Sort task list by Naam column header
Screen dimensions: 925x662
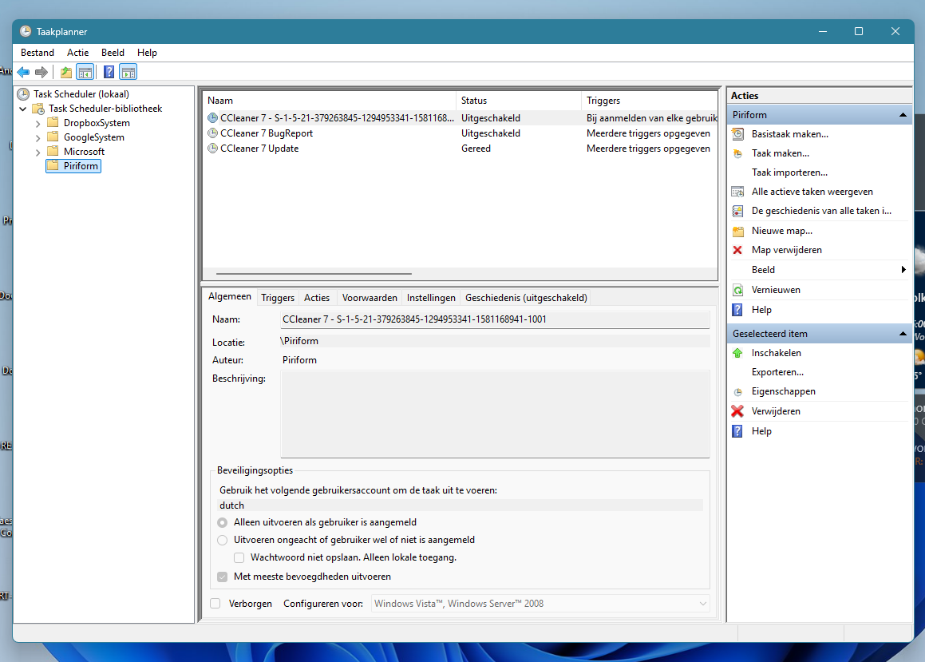(330, 101)
